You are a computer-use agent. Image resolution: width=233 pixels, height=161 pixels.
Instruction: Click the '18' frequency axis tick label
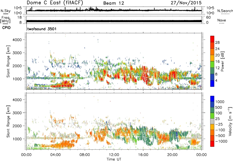20,17
